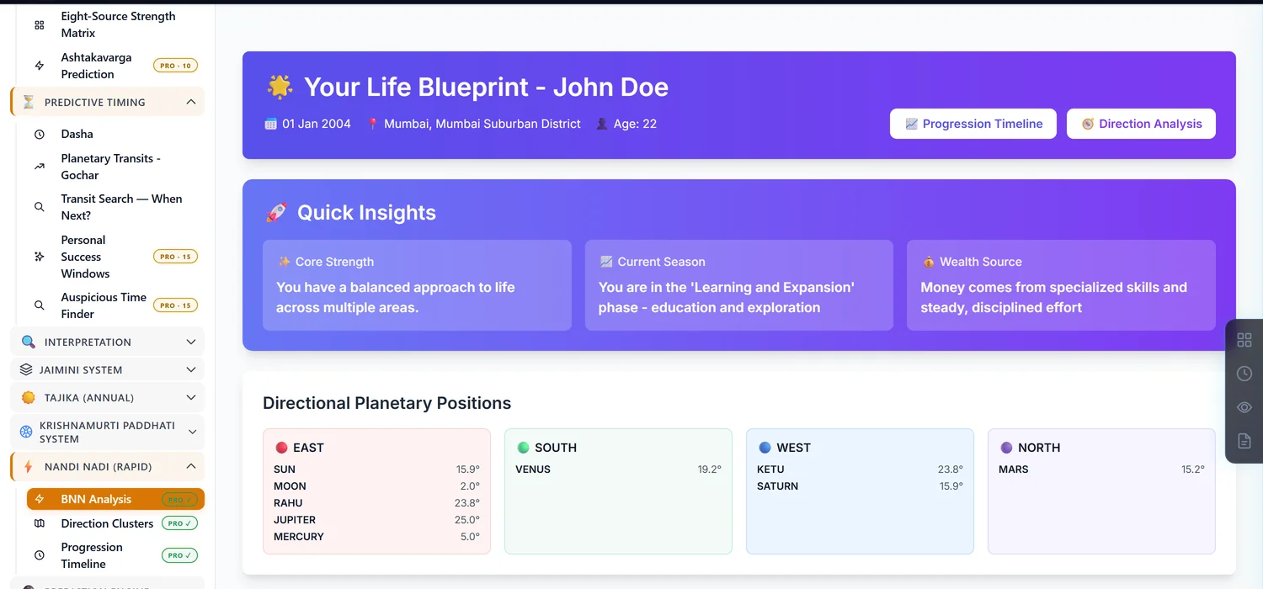Click the Direction Analysis button
Screen dimensions: 1263x589
[1141, 124]
